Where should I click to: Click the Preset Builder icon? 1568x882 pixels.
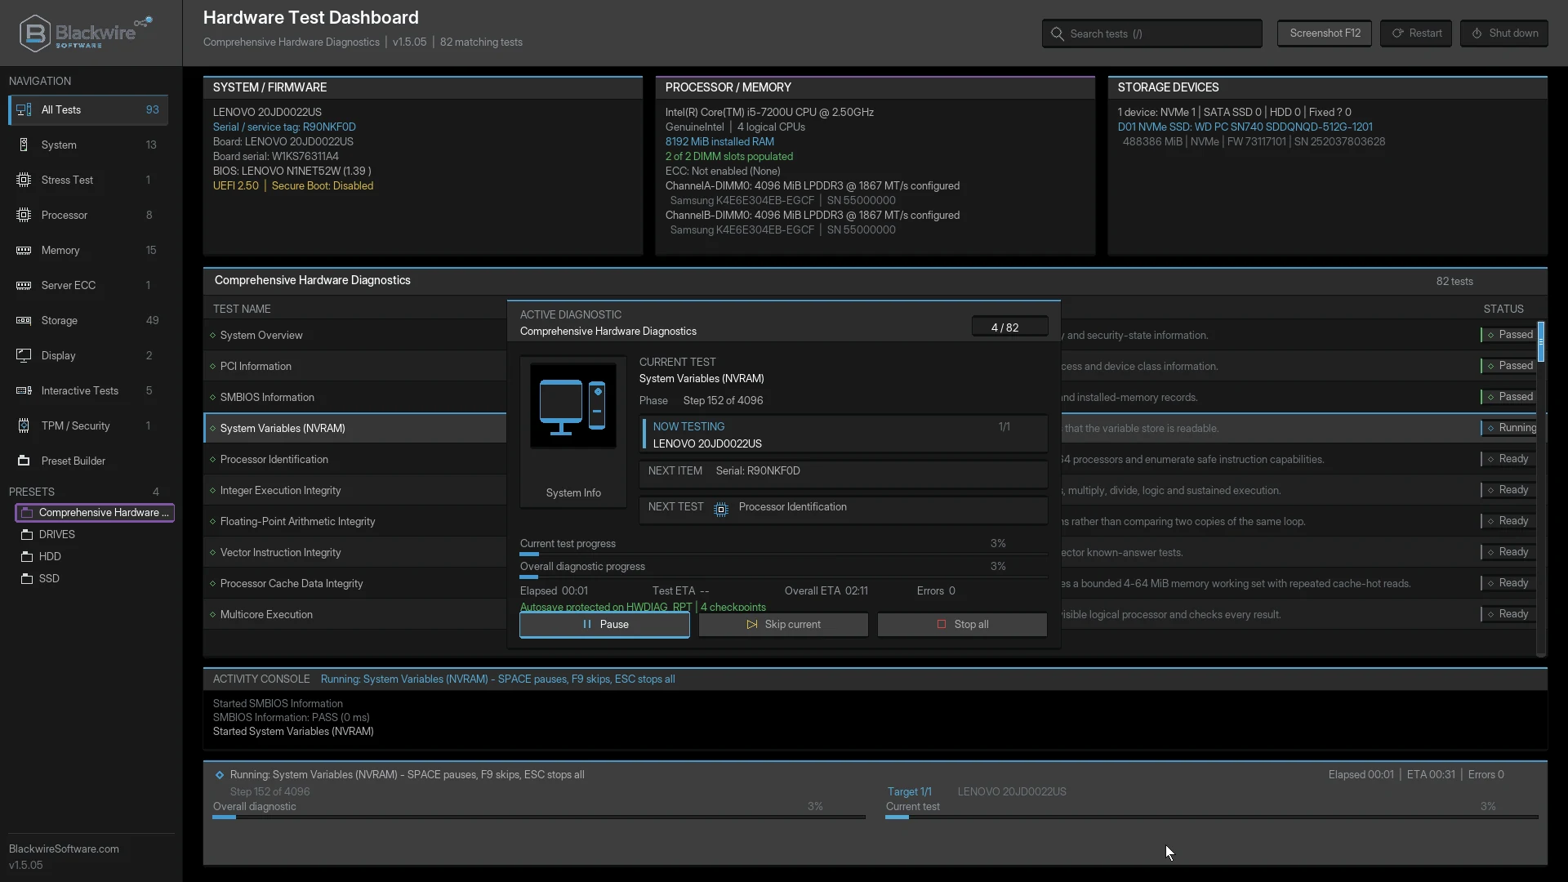[x=24, y=461]
